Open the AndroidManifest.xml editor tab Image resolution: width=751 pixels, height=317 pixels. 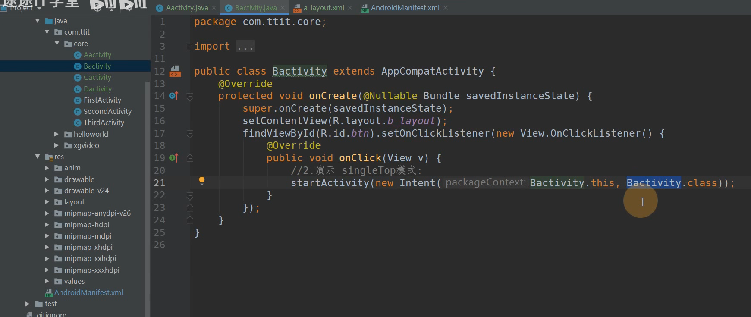click(x=405, y=8)
